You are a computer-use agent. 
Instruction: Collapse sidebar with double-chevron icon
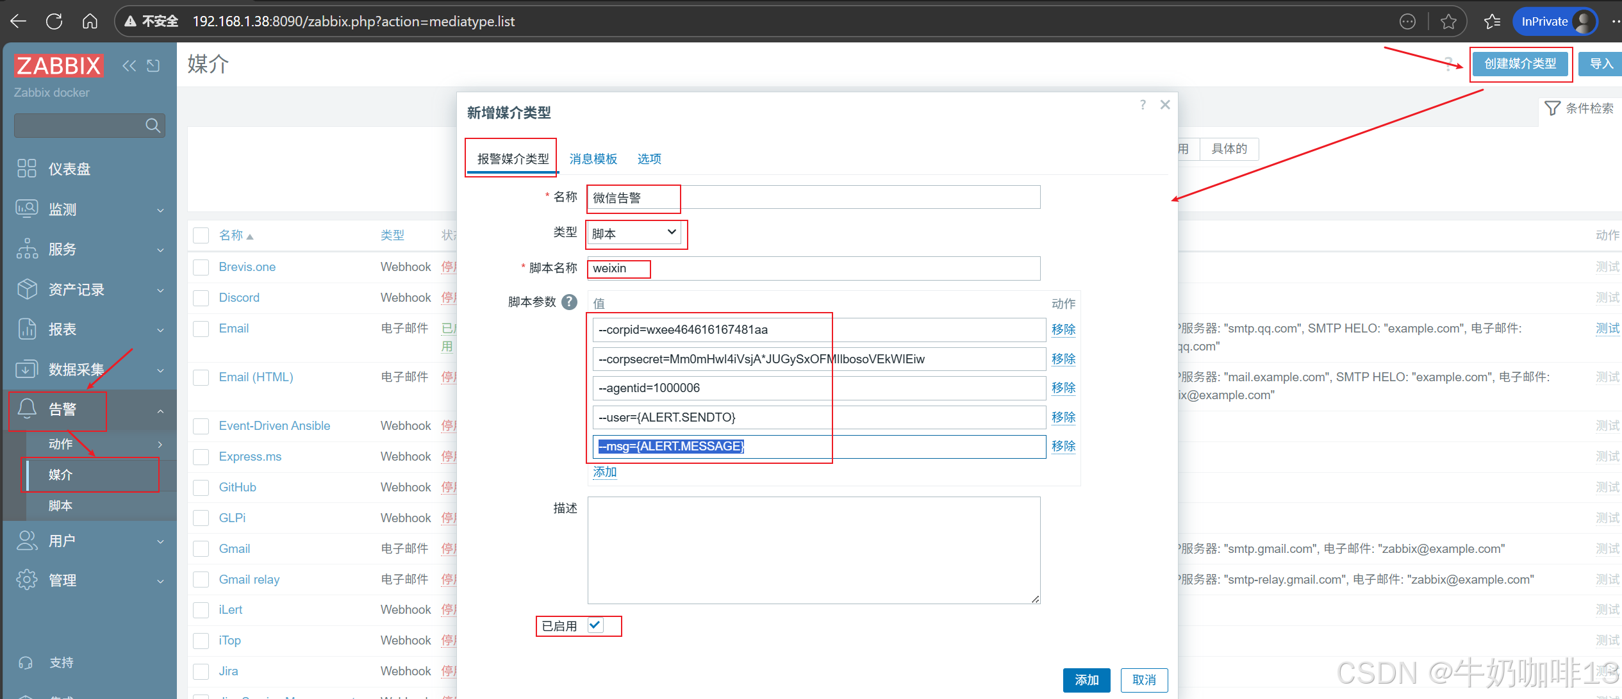(x=129, y=65)
